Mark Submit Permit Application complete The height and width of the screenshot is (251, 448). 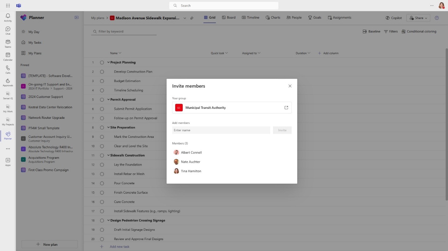pos(102,109)
